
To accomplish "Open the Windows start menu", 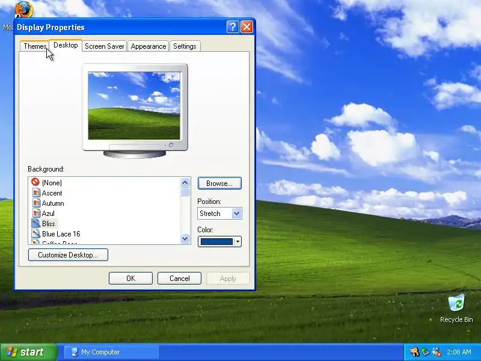I will click(28, 352).
